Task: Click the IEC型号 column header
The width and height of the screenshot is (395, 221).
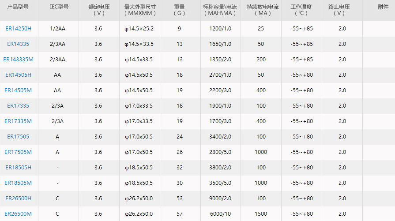Action: tap(59, 7)
